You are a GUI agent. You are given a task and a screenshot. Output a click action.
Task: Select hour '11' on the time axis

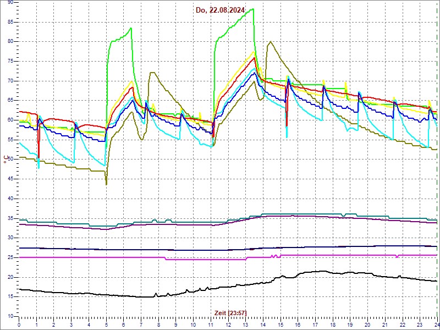coord(211,324)
